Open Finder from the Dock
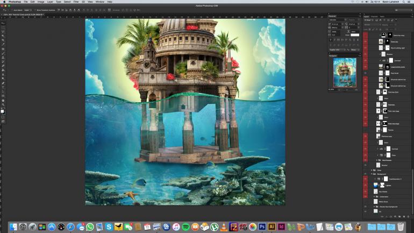The image size is (414, 233). (x=13, y=227)
